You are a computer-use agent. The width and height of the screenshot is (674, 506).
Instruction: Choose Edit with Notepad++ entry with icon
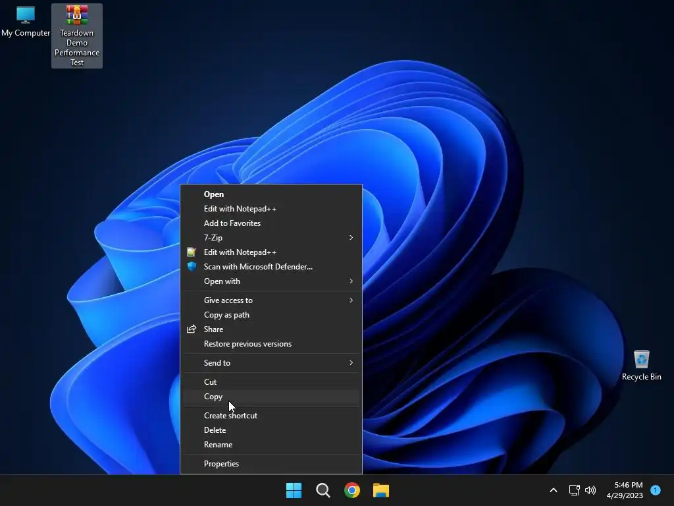pyautogui.click(x=271, y=252)
